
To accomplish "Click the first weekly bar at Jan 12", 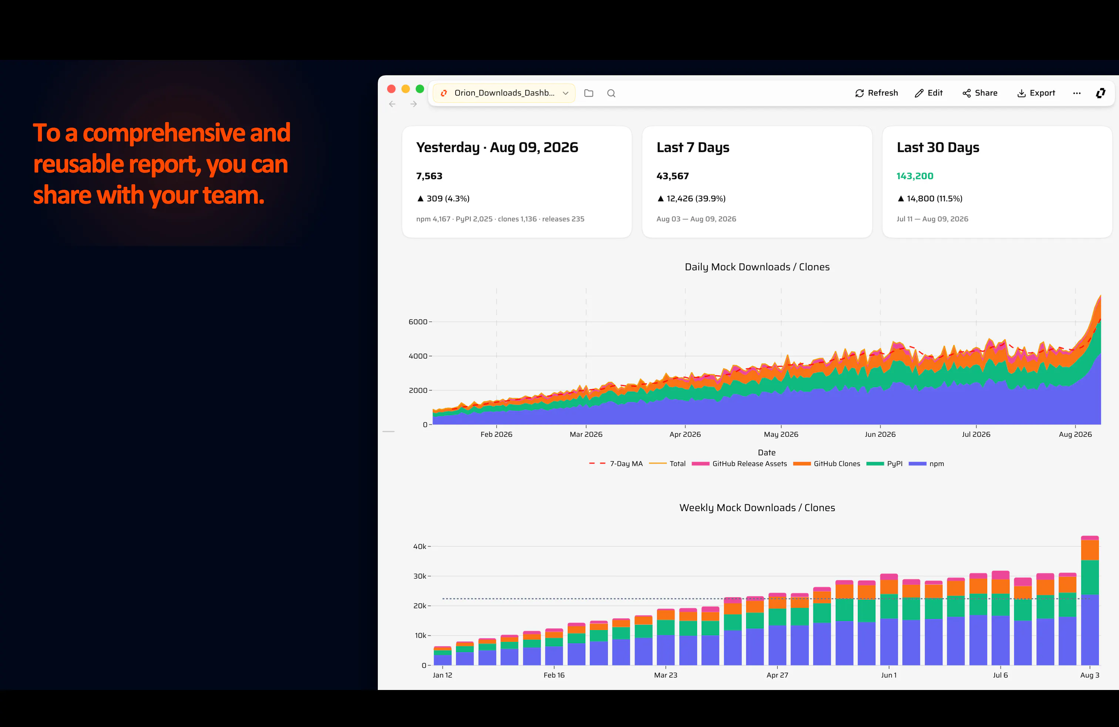I will click(443, 656).
